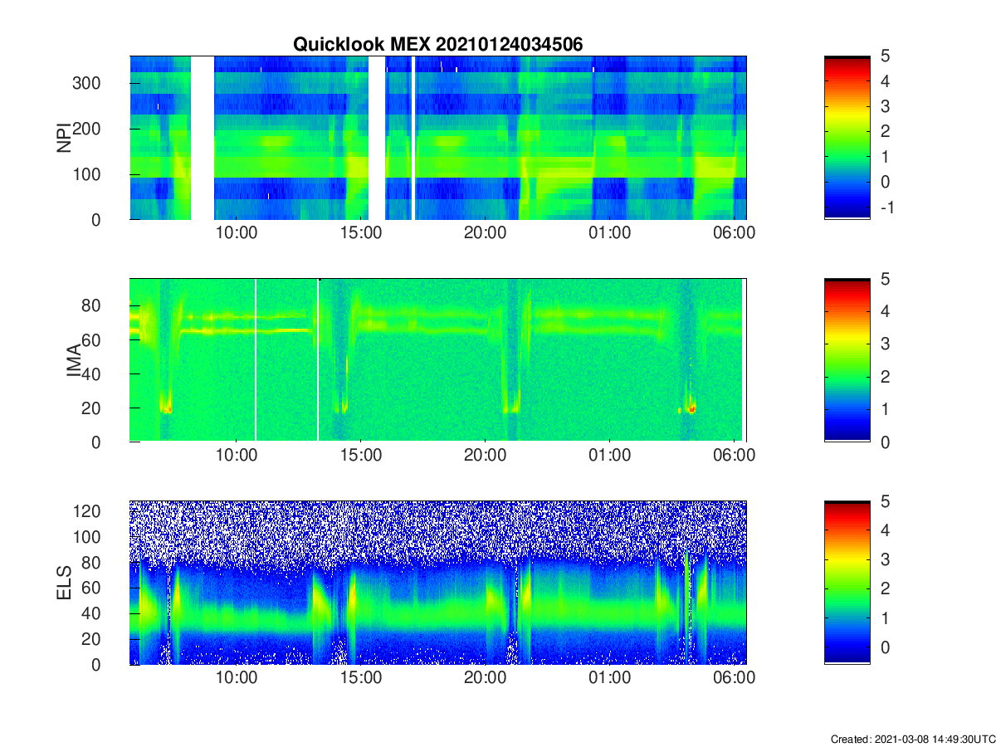Click the "Created: 2021-03-08 14:49:30UTC" footer text
Image resolution: width=996 pixels, height=747 pixels.
pos(911,739)
